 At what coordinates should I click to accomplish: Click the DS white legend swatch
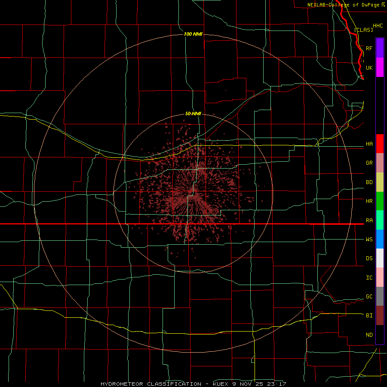tap(380, 258)
